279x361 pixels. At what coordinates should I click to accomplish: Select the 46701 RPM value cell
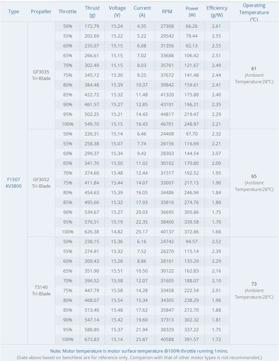pos(167,124)
